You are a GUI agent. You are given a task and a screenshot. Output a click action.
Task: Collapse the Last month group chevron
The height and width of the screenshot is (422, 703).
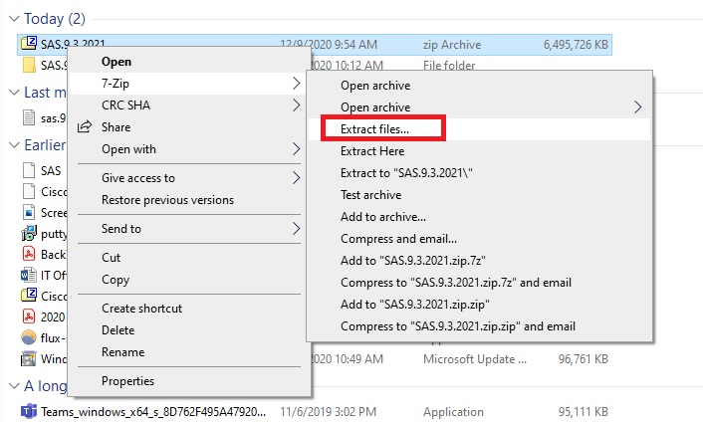coord(14,93)
